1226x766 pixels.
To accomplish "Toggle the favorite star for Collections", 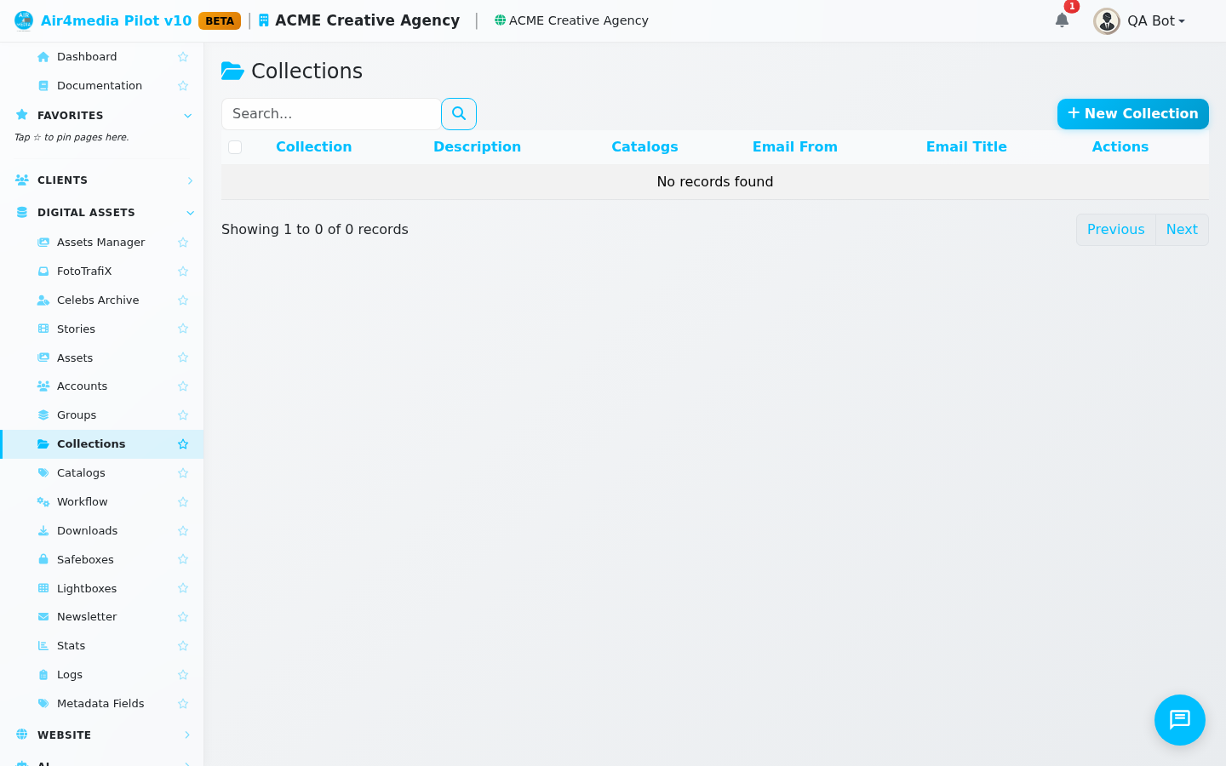I will (183, 444).
